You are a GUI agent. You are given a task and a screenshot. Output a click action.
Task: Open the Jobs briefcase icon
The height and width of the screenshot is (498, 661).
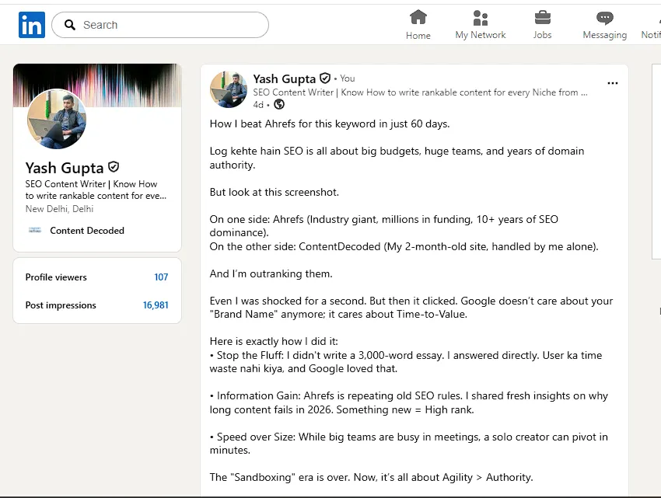543,17
